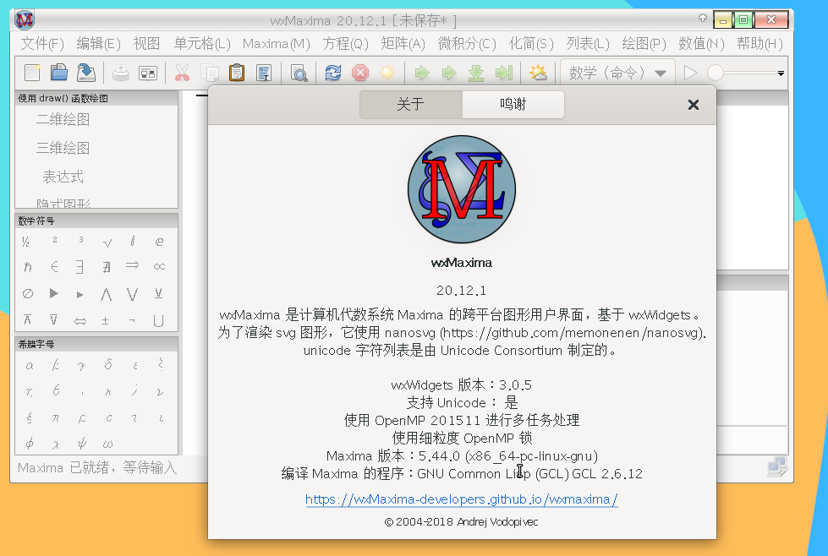Click the wxMaxima app icon in title bar
The image size is (828, 556).
(25, 20)
